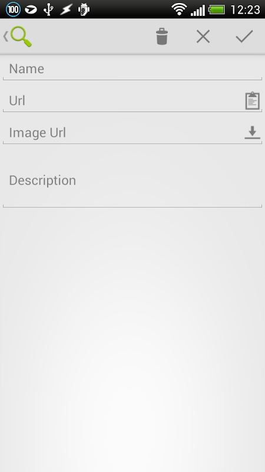Go back using the left chevron
This screenshot has width=265, height=472.
click(5, 37)
